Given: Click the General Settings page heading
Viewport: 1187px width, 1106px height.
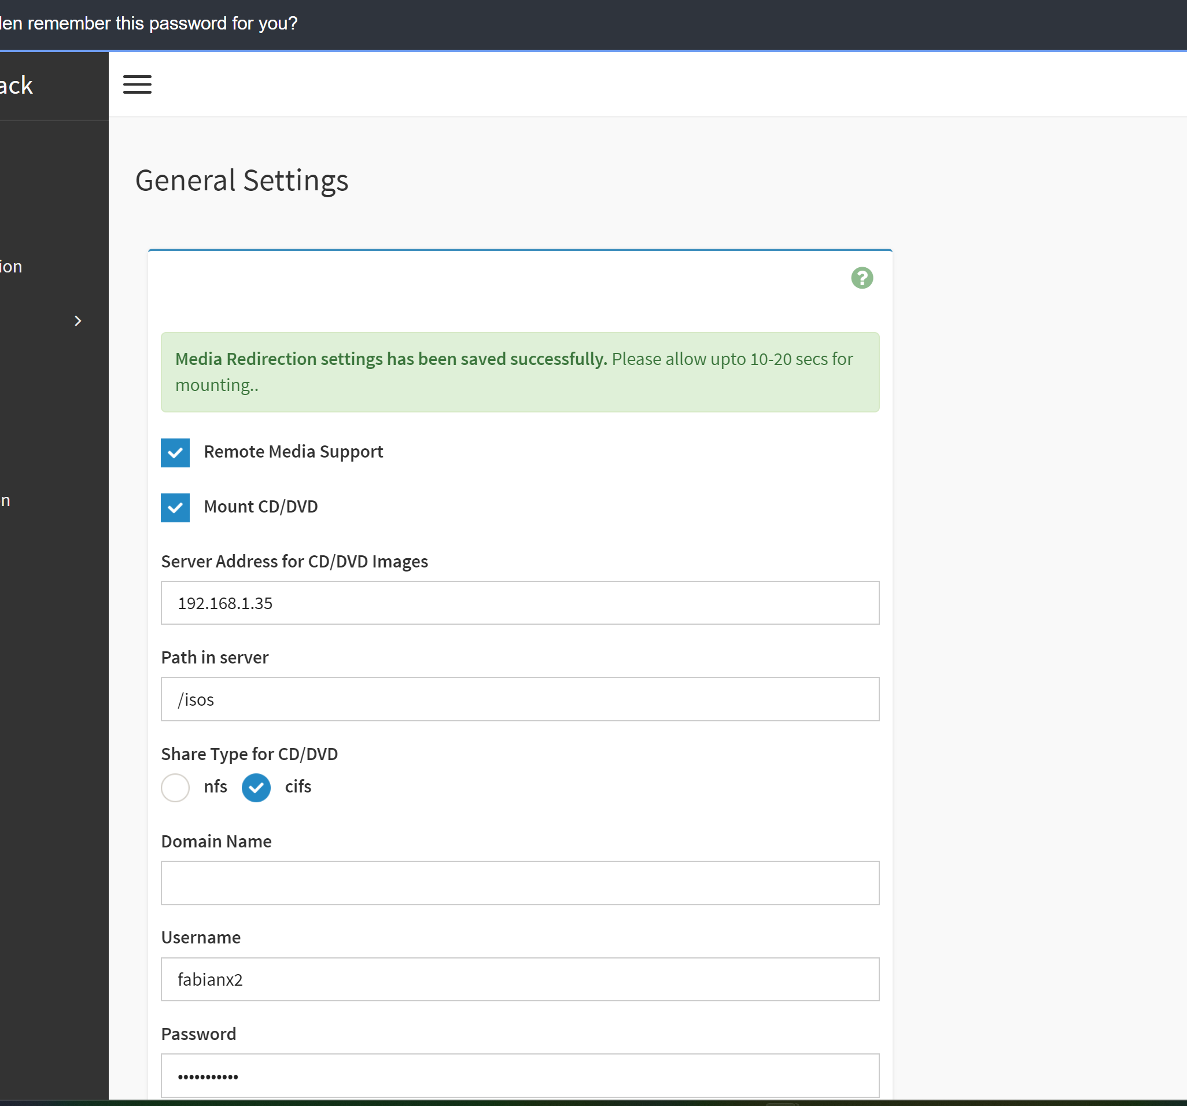Looking at the screenshot, I should tap(241, 180).
